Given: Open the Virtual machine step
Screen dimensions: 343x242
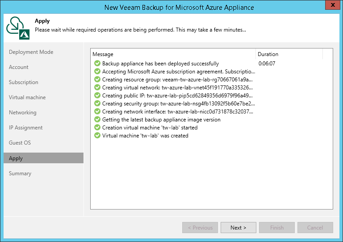Looking at the screenshot, I should click(27, 97).
